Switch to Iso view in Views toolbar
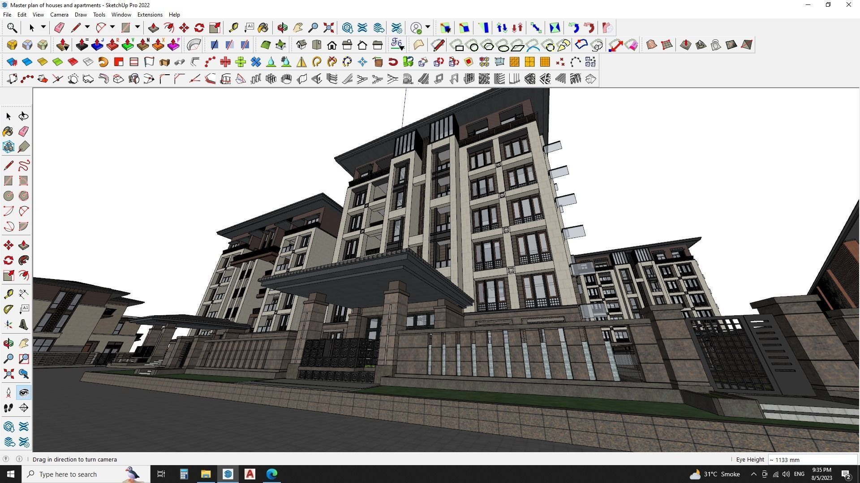The height and width of the screenshot is (483, 860). pyautogui.click(x=301, y=45)
